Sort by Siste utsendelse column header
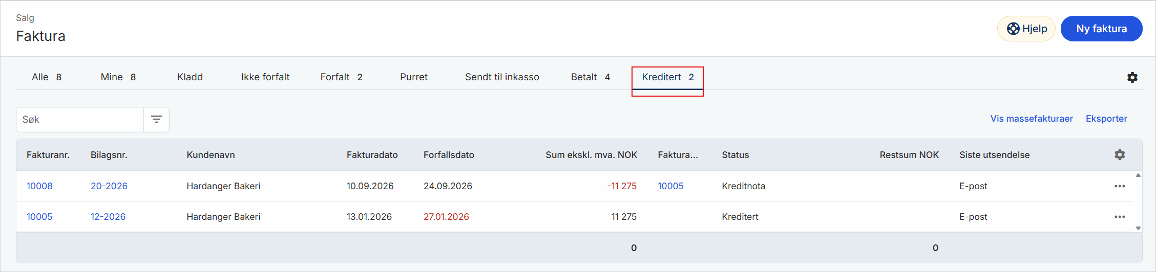 click(995, 155)
